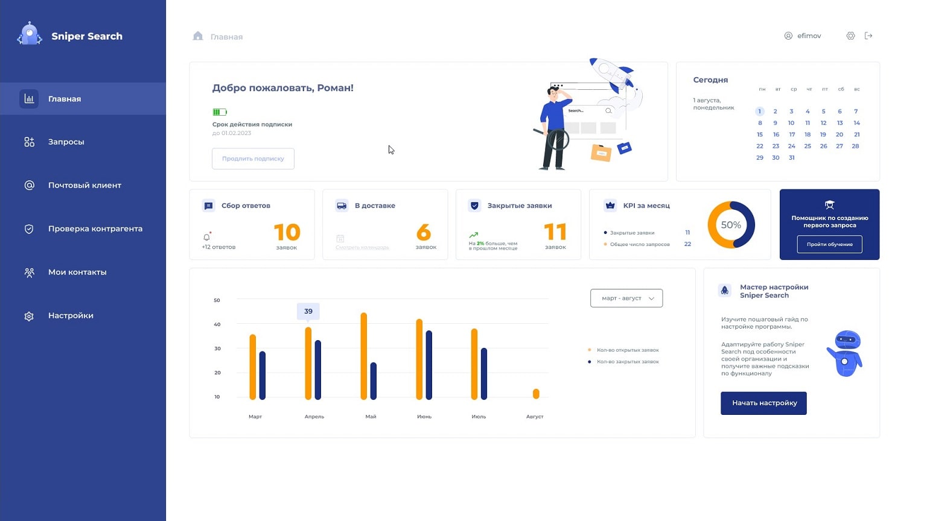Image resolution: width=927 pixels, height=521 pixels.
Task: Open the Почтовый клиент menu item
Action: click(83, 185)
